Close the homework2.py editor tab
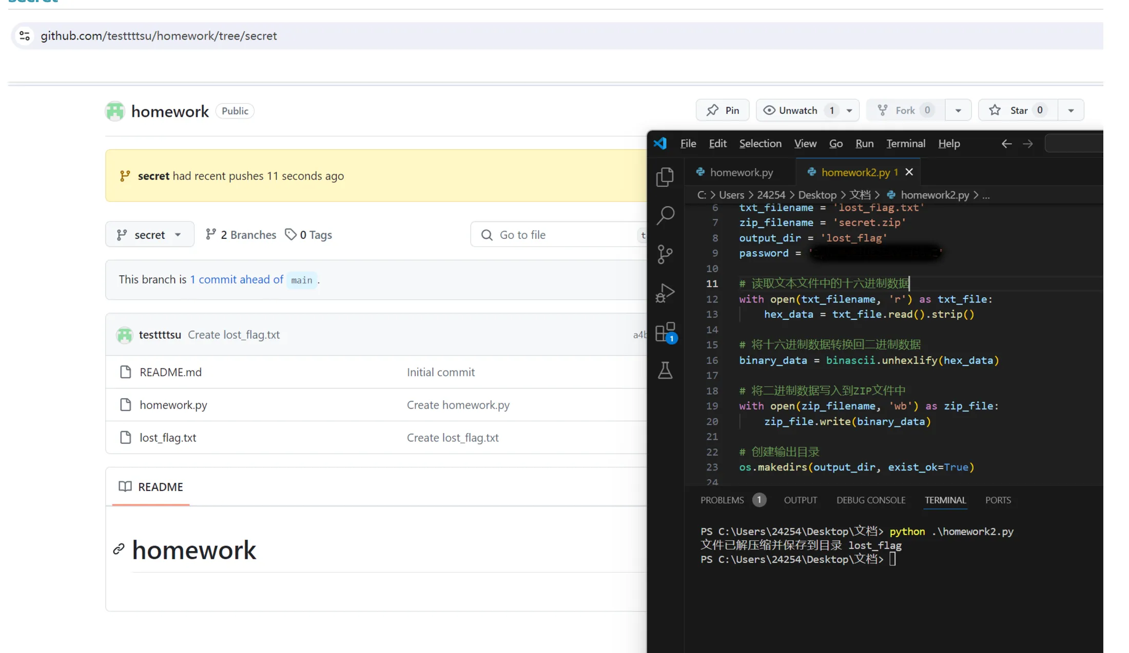Image resolution: width=1129 pixels, height=653 pixels. click(x=909, y=172)
